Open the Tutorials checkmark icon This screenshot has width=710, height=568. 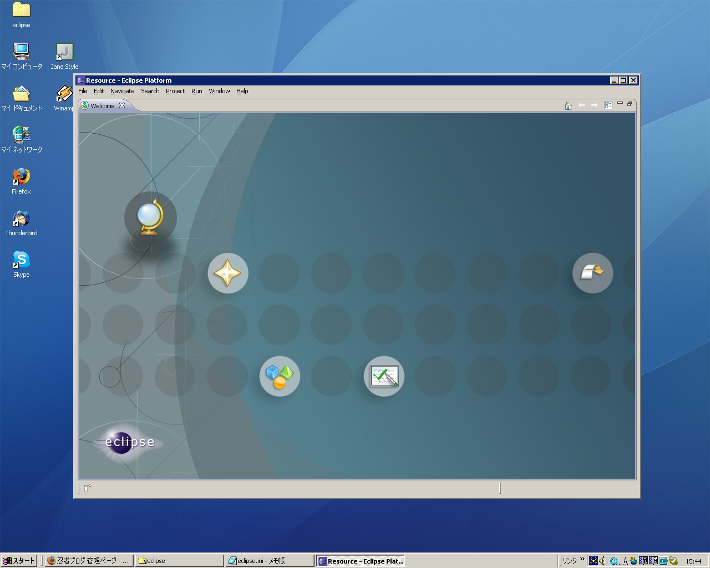pyautogui.click(x=384, y=376)
